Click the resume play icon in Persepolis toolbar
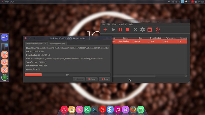This screenshot has height=115, width=205. coord(114,30)
